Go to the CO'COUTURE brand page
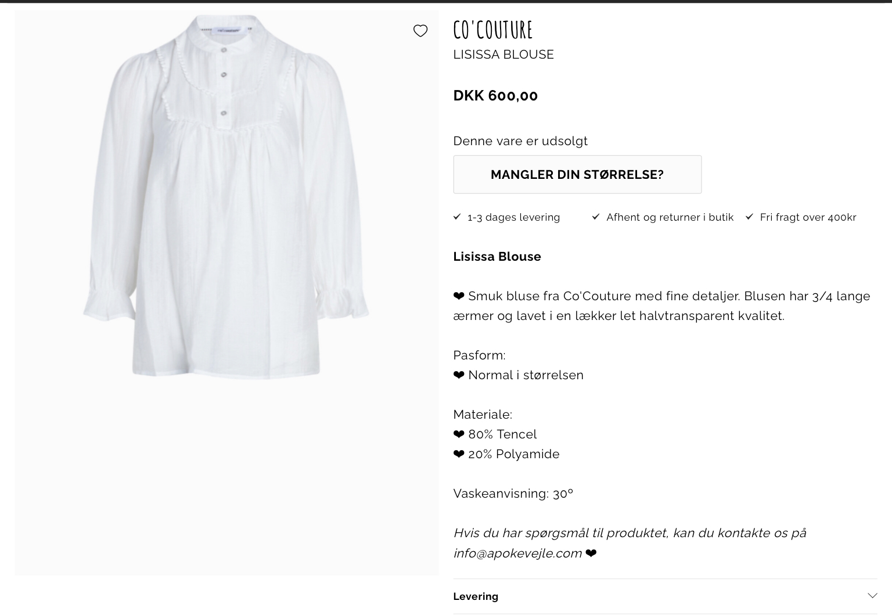 click(492, 30)
